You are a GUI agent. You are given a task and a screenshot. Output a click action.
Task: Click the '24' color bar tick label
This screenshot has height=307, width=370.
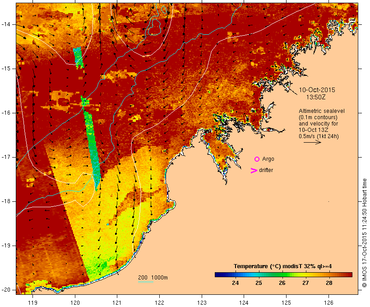tap(235, 283)
